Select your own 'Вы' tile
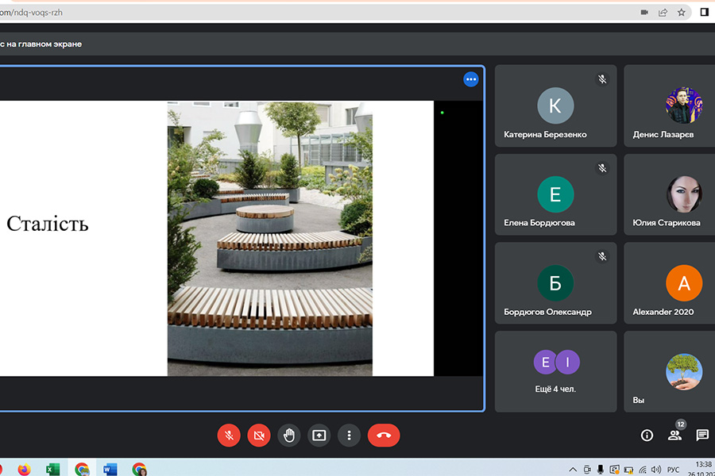This screenshot has height=476, width=715. (x=670, y=372)
